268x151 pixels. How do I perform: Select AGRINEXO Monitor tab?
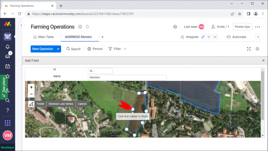[78, 37]
